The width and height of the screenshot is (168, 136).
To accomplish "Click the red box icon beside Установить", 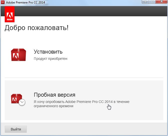I will pyautogui.click(x=19, y=55).
